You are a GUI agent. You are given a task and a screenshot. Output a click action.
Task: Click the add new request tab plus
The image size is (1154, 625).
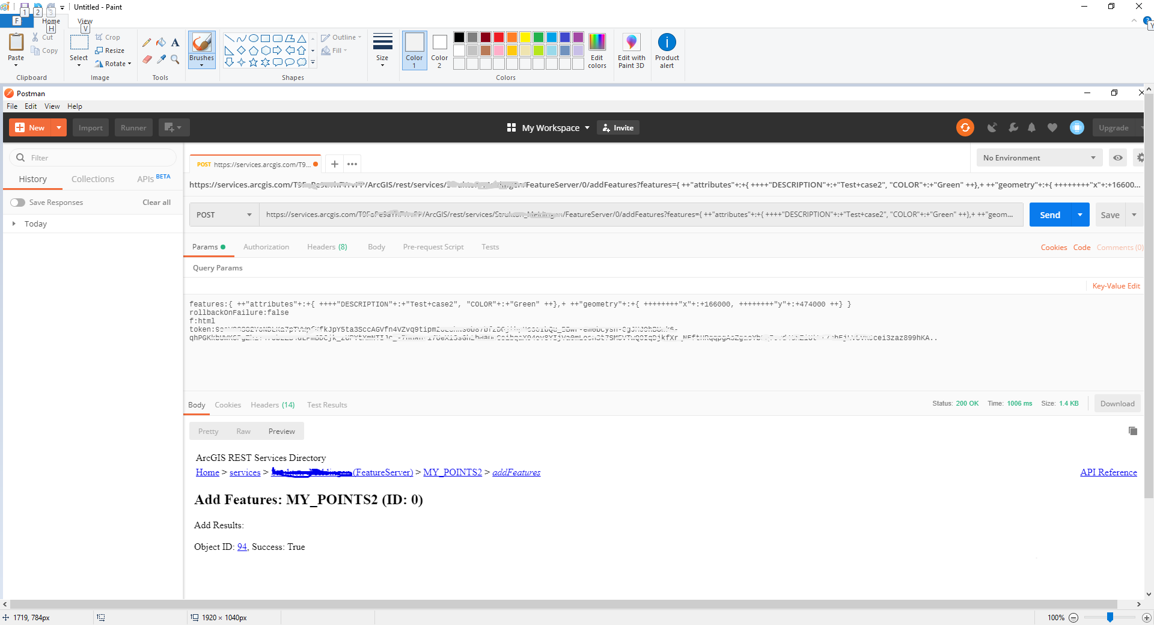coord(335,164)
